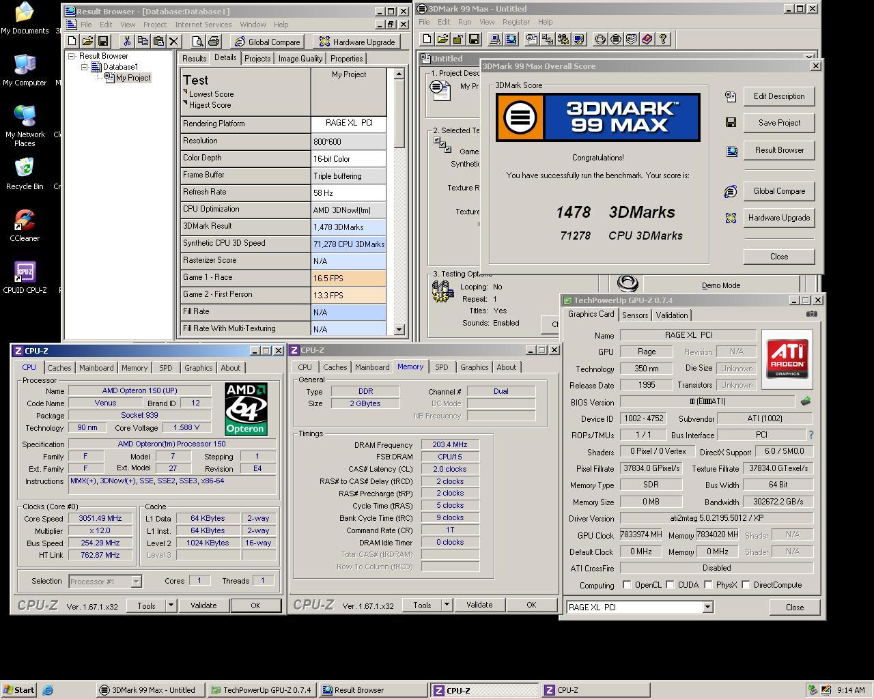The height and width of the screenshot is (699, 874).
Task: Click the Demo Mode button in 3DMark
Action: coord(720,285)
